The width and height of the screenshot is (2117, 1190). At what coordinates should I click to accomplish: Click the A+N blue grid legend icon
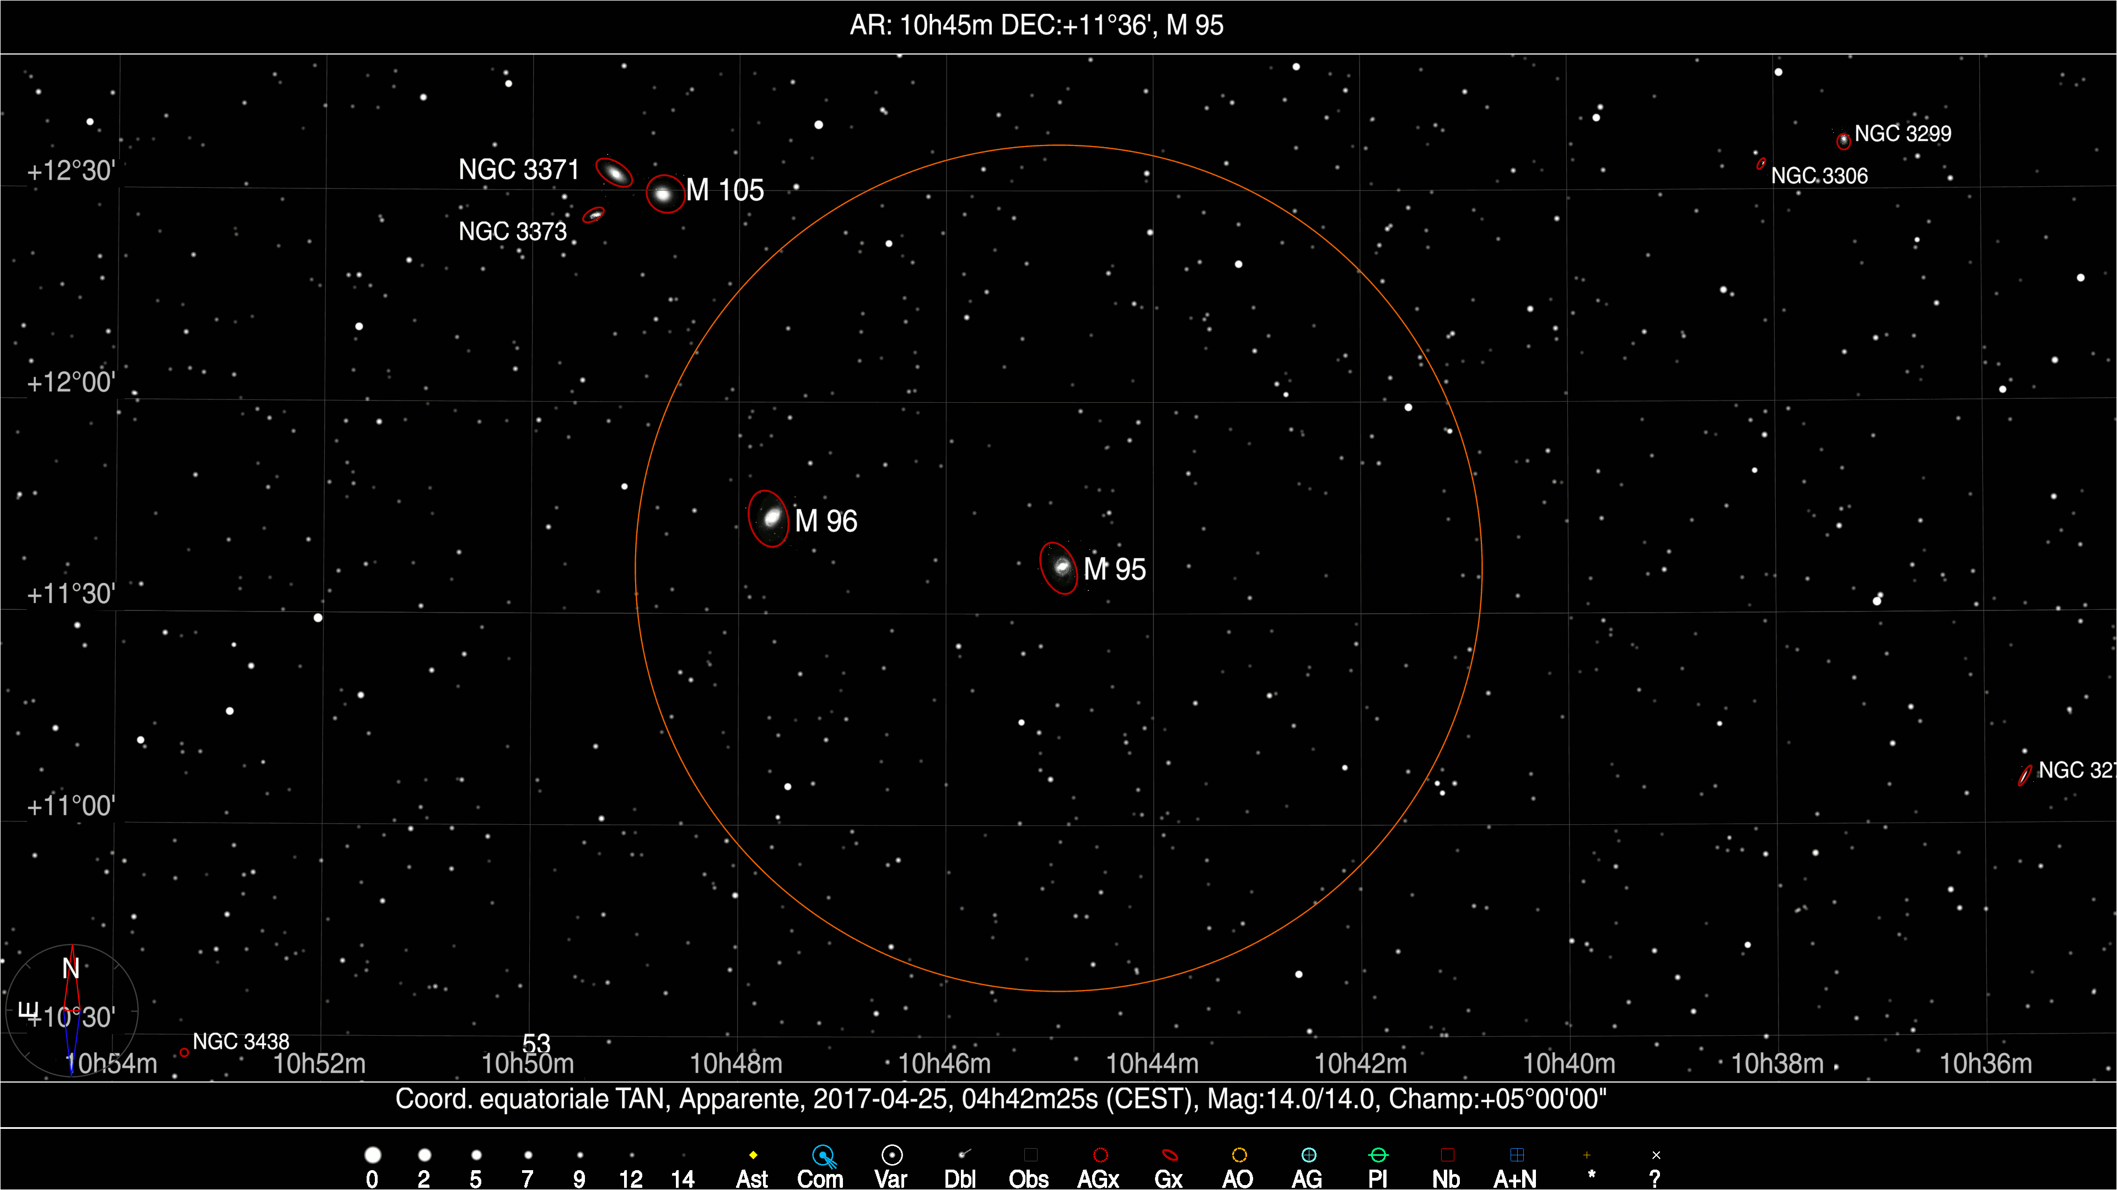pos(1517,1155)
